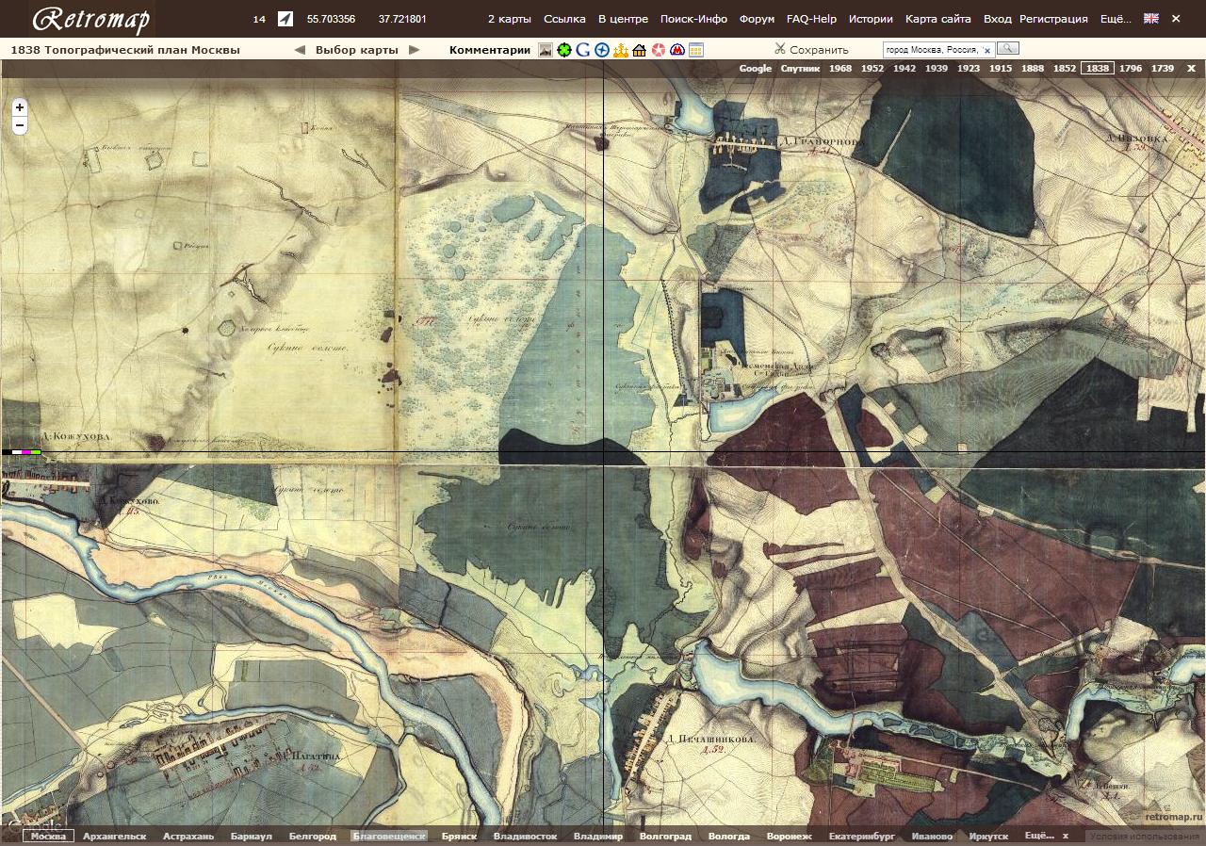Click 1838 Топографический план Москвы title
The image size is (1206, 846).
(x=125, y=50)
